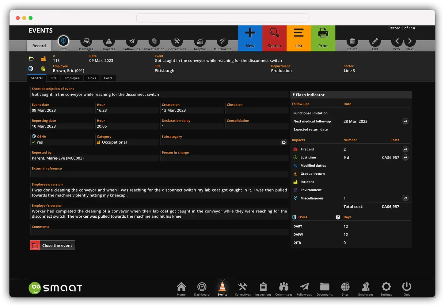The height and width of the screenshot is (307, 445).
Task: Click the DART days value row
Action: pos(351,226)
